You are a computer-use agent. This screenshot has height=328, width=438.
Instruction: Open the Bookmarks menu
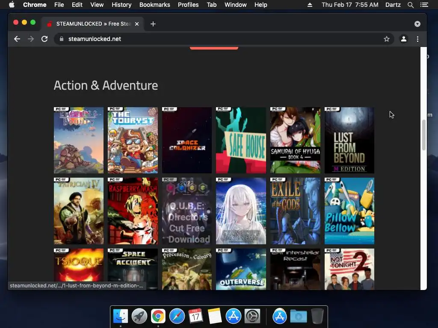pos(155,5)
